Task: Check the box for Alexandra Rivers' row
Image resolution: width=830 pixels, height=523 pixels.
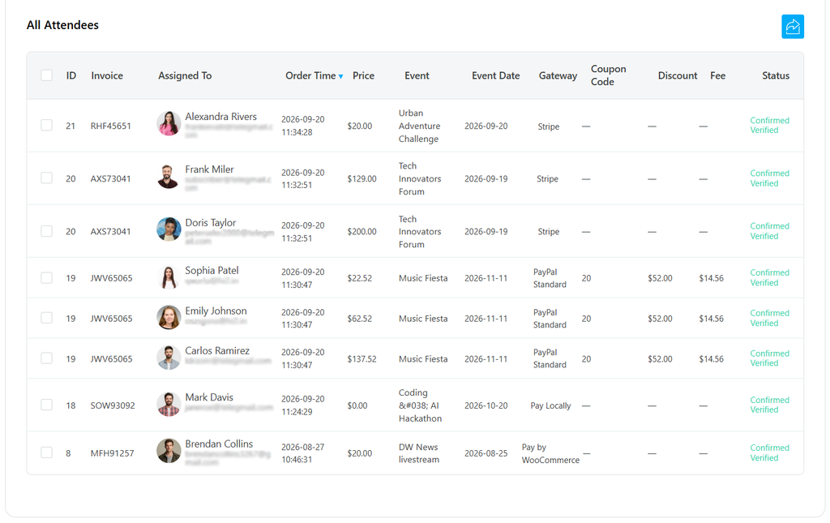Action: [46, 125]
